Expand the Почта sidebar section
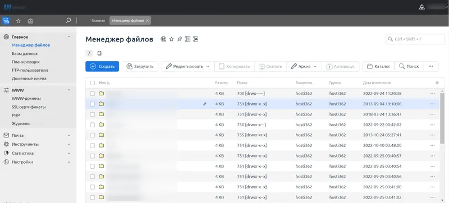The height and width of the screenshot is (203, 449). (68, 135)
